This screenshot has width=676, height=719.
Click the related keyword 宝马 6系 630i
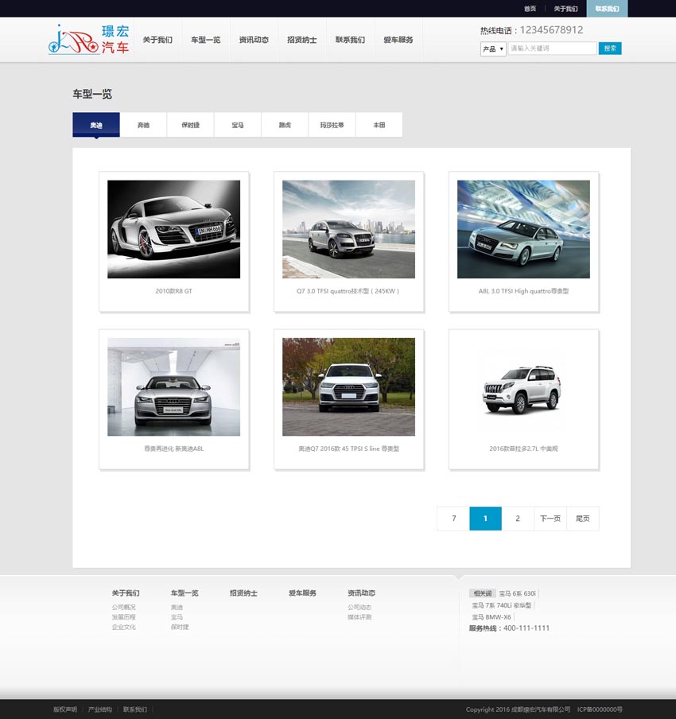point(517,593)
